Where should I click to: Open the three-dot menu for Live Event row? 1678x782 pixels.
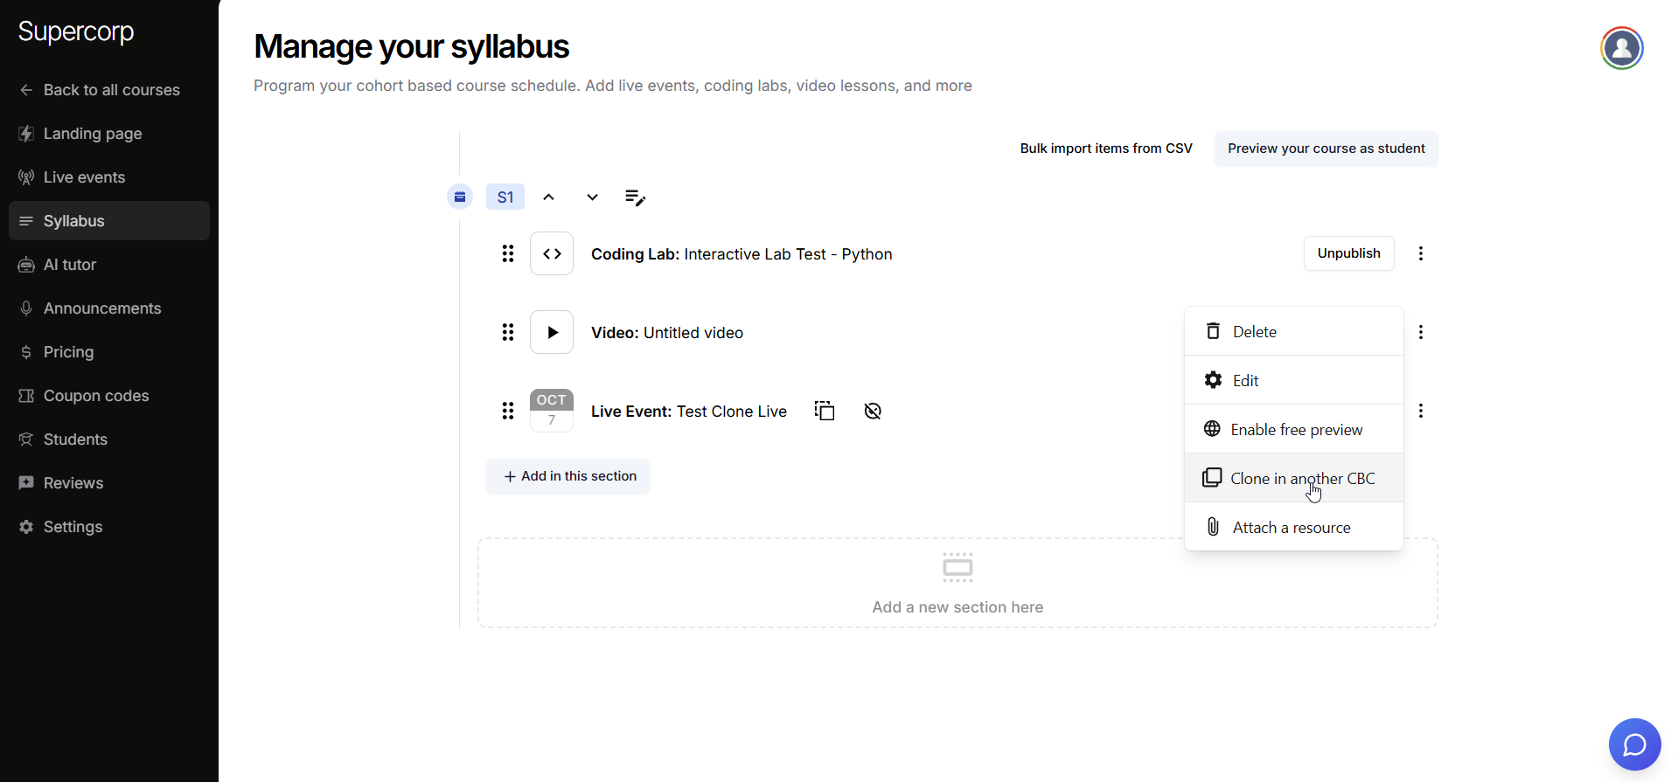pyautogui.click(x=1420, y=411)
